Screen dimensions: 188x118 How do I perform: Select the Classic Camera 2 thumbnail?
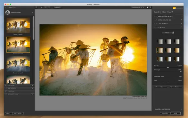[18, 45]
